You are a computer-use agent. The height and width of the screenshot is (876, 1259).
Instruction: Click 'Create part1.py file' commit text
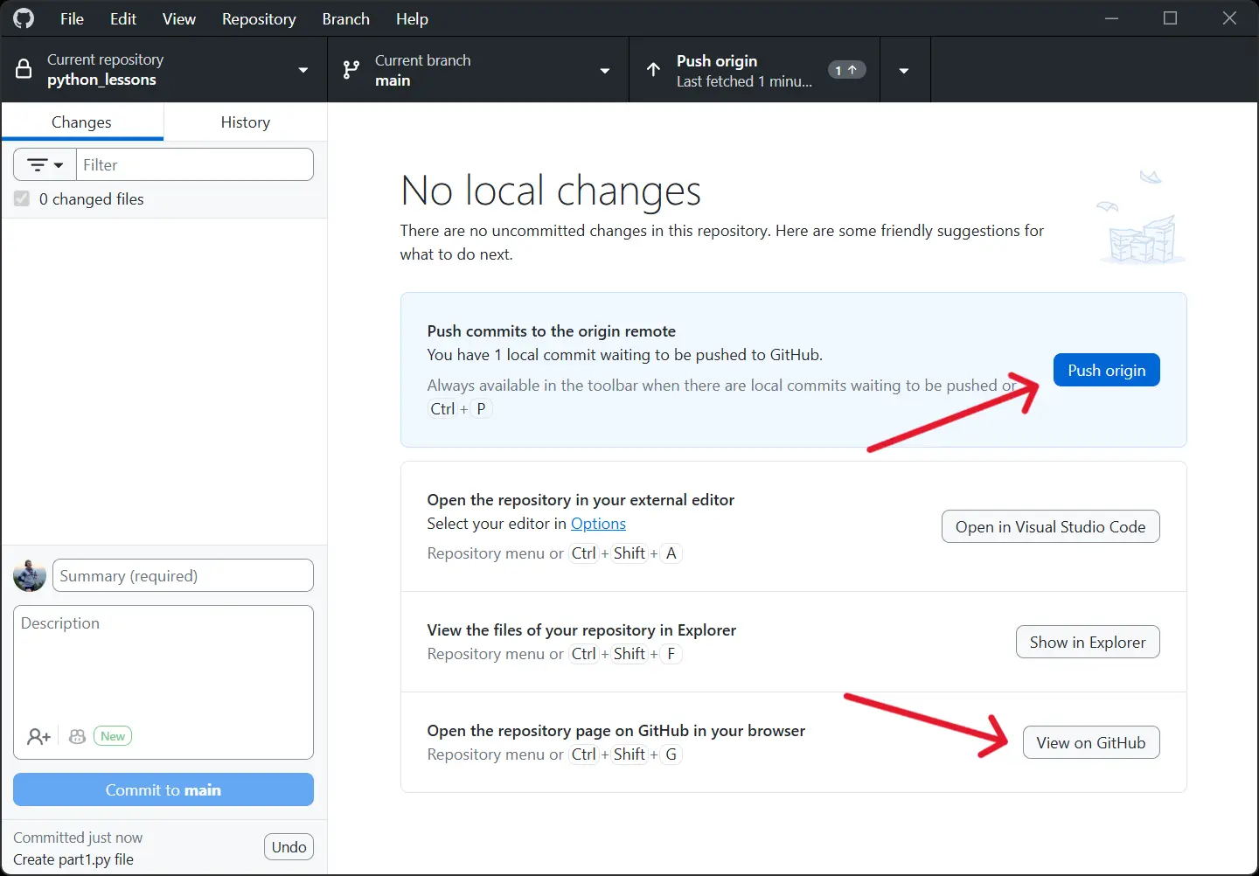[73, 859]
